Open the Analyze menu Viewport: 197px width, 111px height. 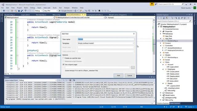point(67,8)
